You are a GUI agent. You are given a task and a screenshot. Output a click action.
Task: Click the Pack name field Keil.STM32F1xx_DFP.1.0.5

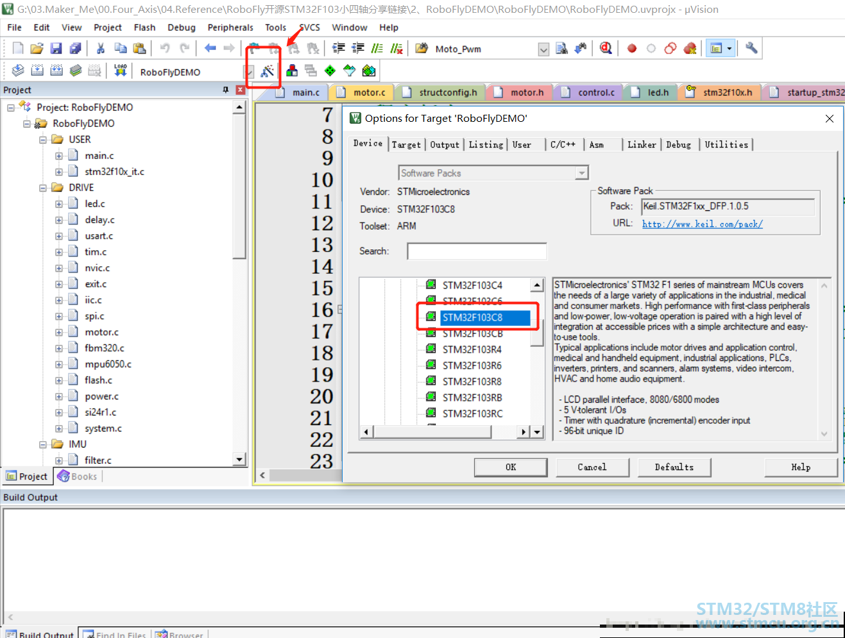(728, 206)
